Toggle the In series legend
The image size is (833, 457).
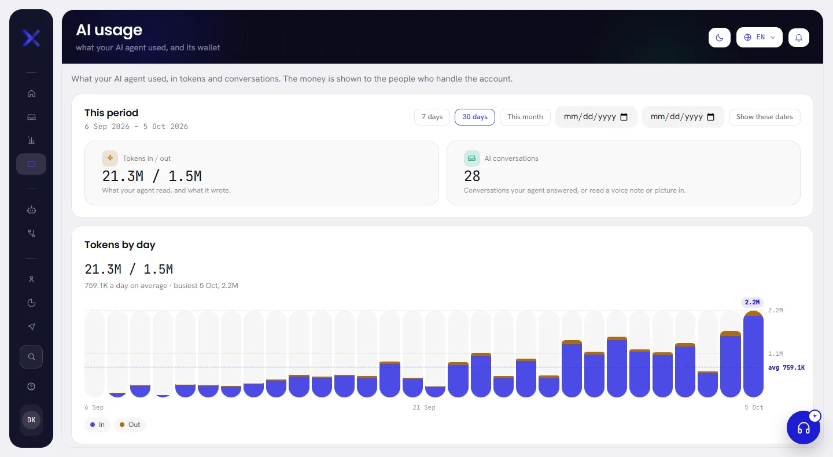click(x=98, y=425)
